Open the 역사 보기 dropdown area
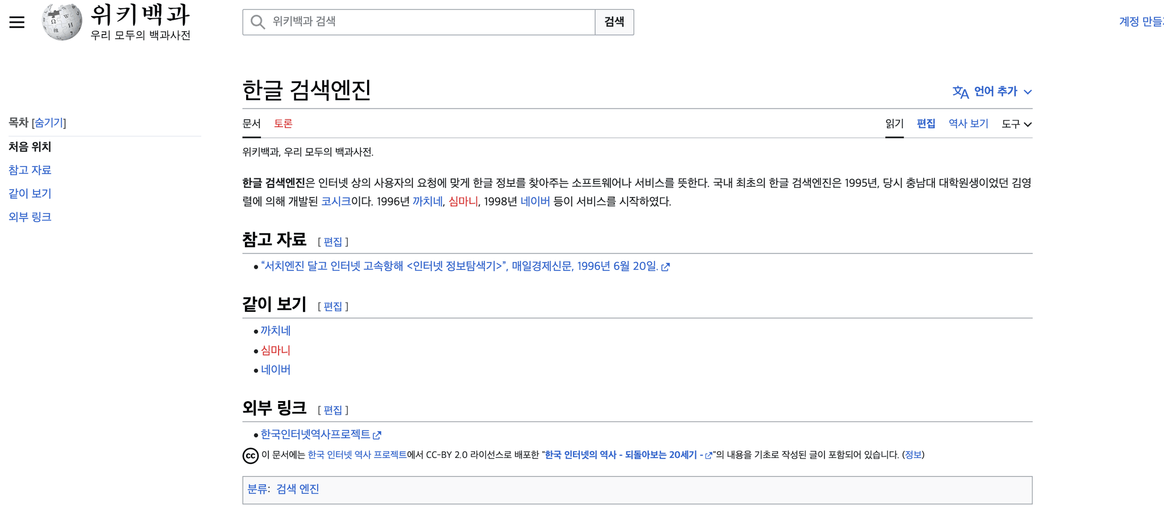Image resolution: width=1164 pixels, height=525 pixels. [967, 123]
